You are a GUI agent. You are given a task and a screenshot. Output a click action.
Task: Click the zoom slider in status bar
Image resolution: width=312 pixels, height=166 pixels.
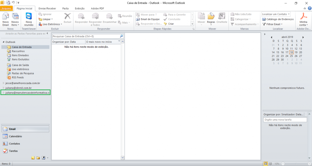296,164
